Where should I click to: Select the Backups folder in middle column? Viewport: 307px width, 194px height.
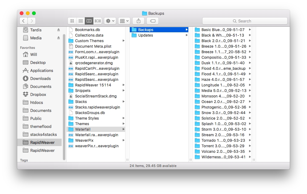(x=159, y=30)
